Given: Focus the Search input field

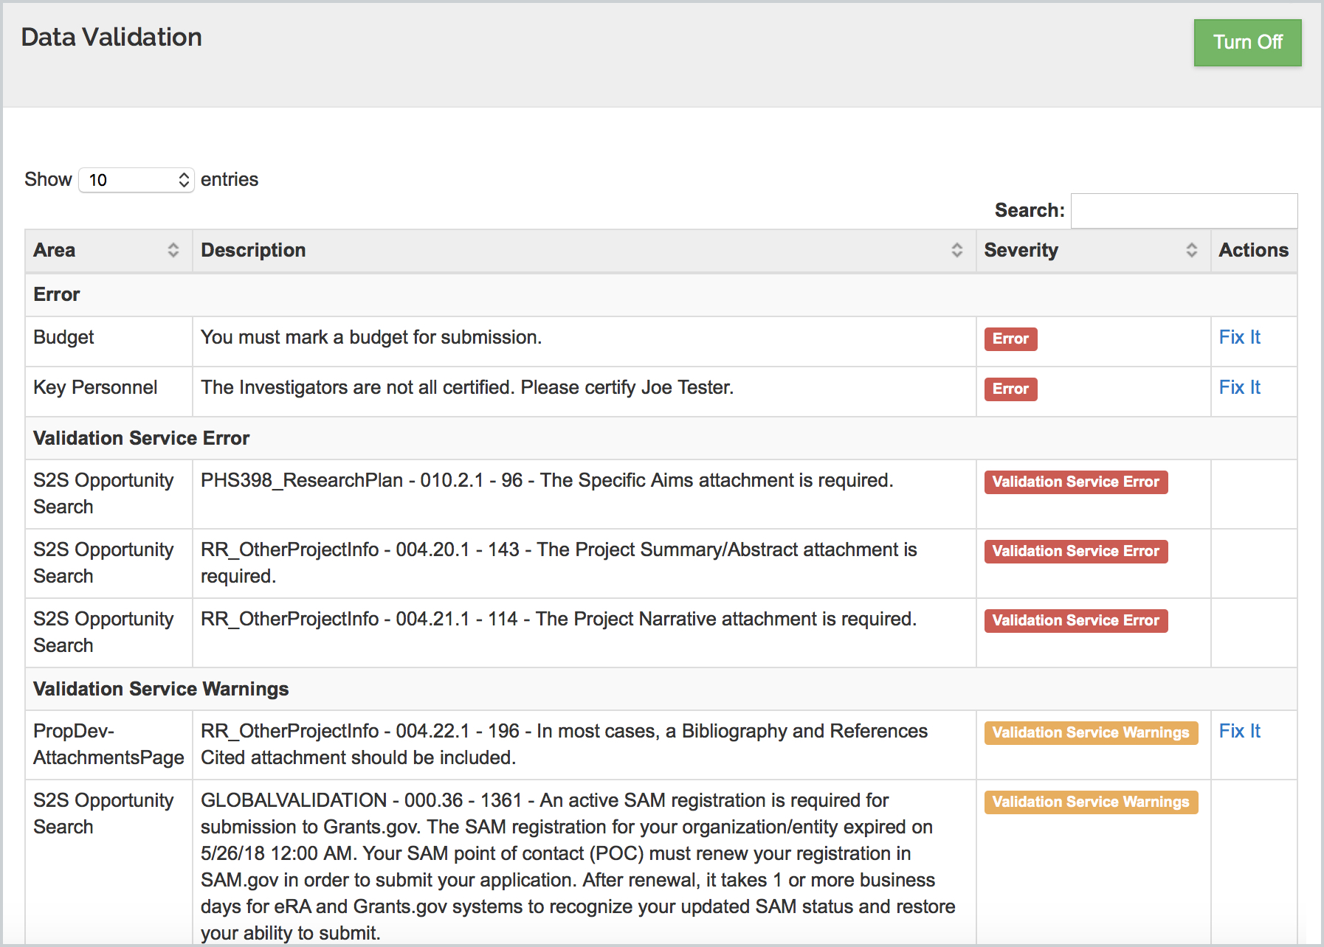Looking at the screenshot, I should [1184, 211].
